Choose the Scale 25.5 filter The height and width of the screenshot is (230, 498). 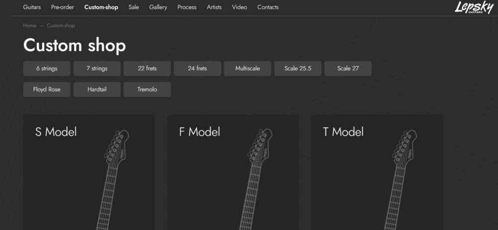pos(298,69)
